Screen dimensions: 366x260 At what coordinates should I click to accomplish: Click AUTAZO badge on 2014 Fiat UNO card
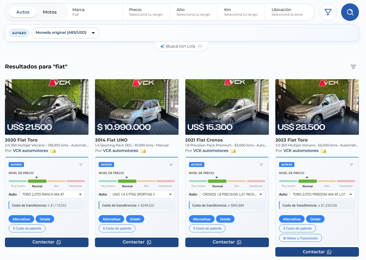click(x=106, y=165)
